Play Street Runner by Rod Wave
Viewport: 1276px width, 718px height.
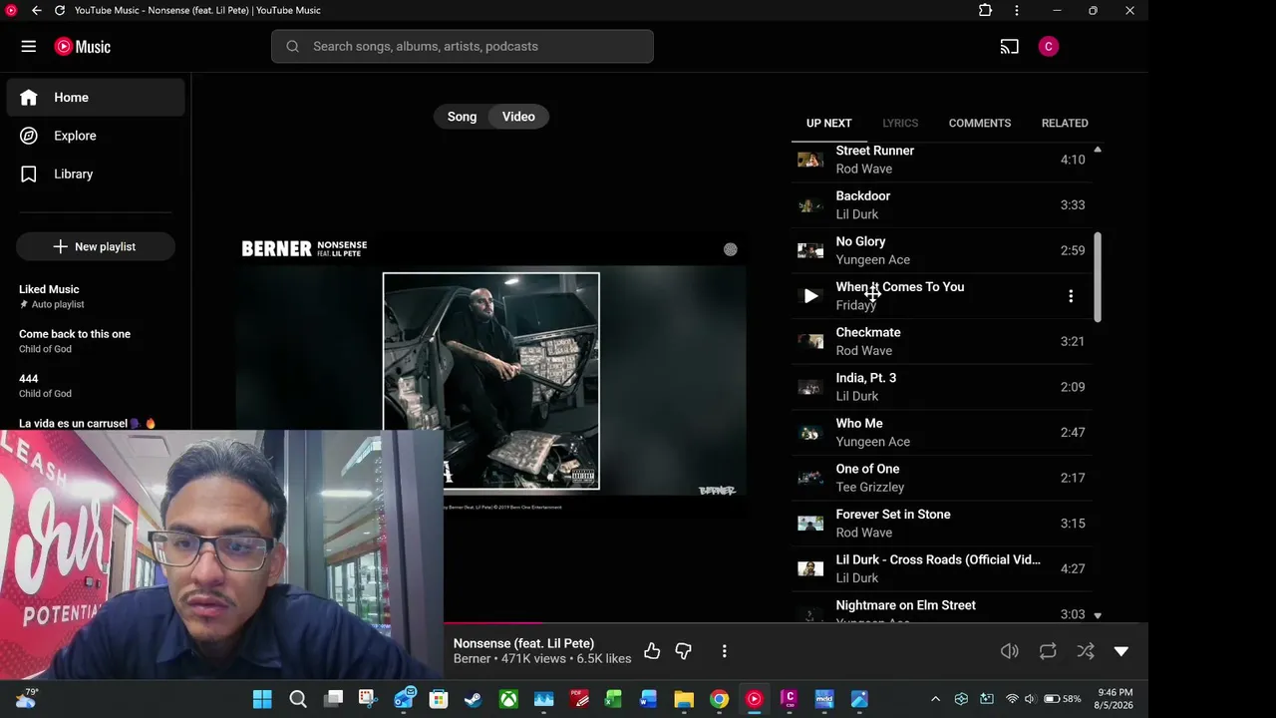[x=942, y=160]
